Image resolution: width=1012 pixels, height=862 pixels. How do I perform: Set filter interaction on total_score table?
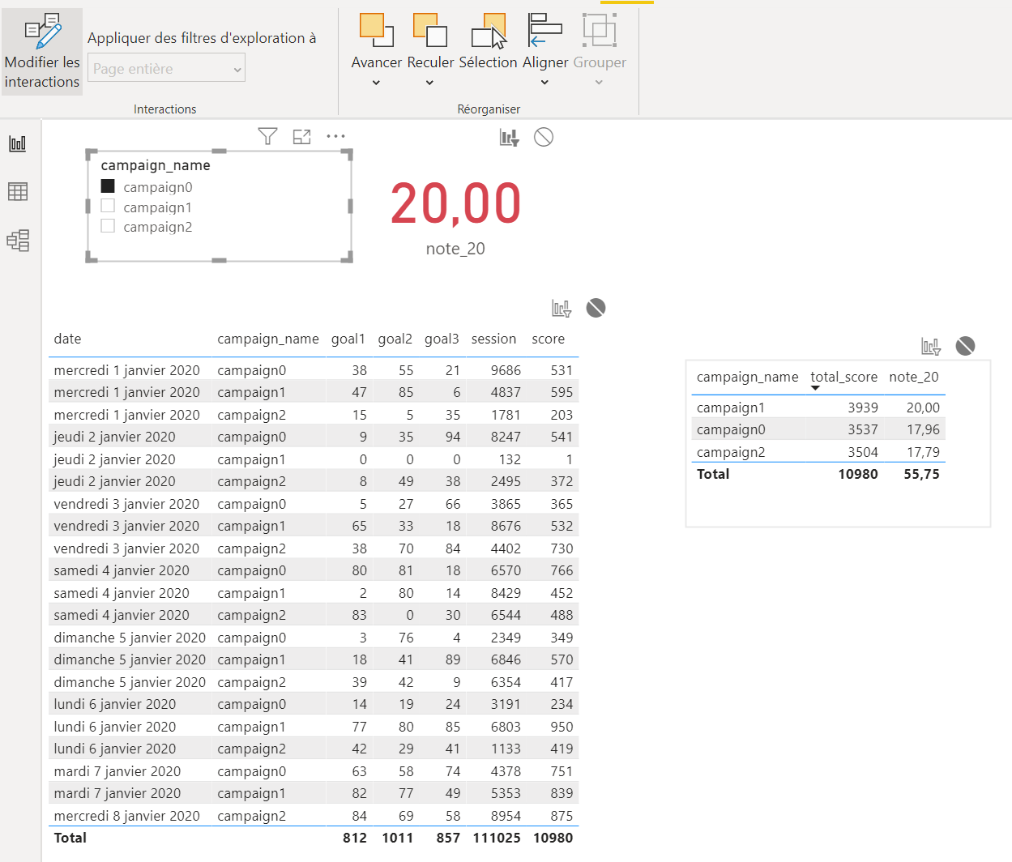931,347
